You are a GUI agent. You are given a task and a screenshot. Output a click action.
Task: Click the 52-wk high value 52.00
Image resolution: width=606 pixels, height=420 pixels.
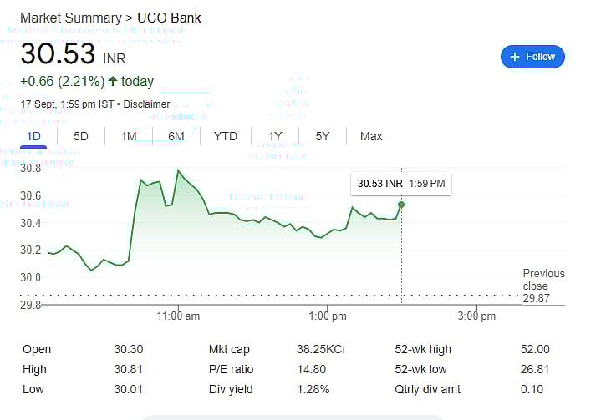[535, 349]
